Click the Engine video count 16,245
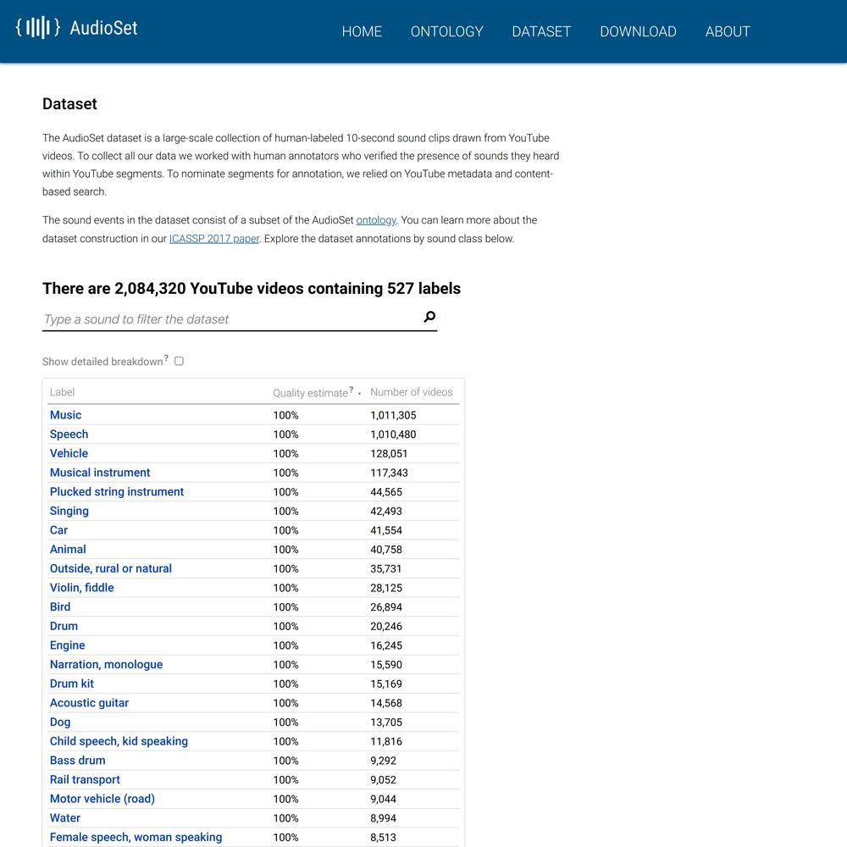Viewport: 847px width, 847px height. [386, 645]
